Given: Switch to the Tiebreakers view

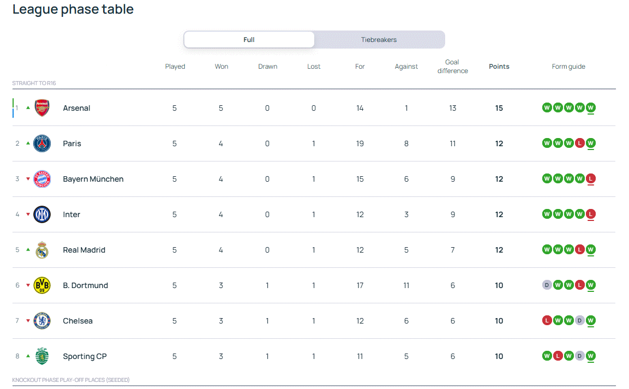Looking at the screenshot, I should 379,40.
